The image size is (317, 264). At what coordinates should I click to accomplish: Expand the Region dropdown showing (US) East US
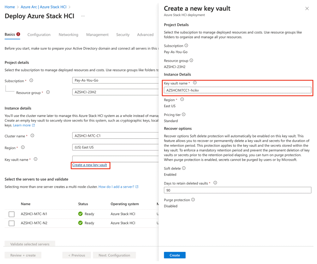point(115,147)
